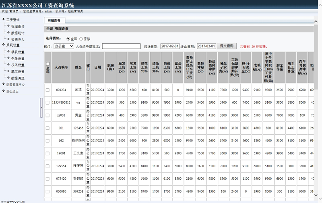Click the diamond icon beside 数据统计
Image resolution: width=322 pixels, height=203 pixels.
coord(8,33)
